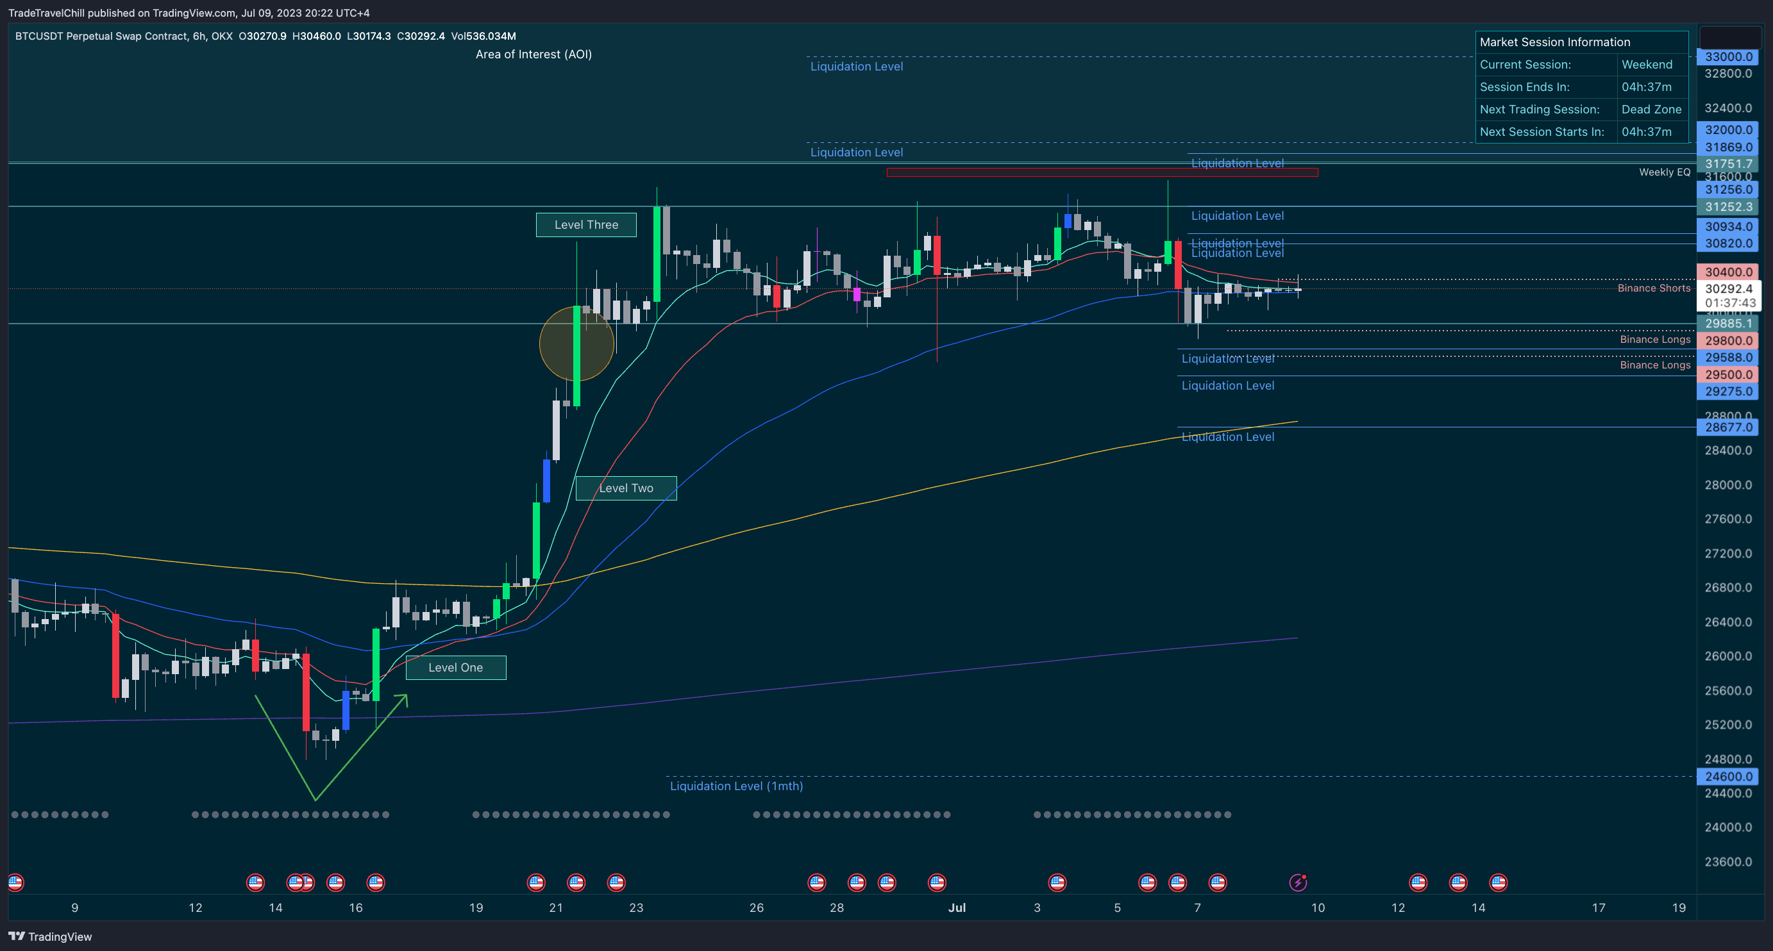Open the US flag event between dates 5 and 7, left one
This screenshot has width=1773, height=951.
[x=1147, y=882]
